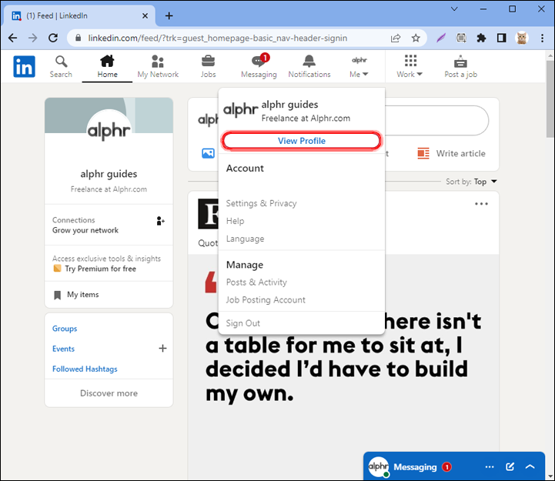Click the address bar URL
555x481 pixels.
[x=217, y=38]
